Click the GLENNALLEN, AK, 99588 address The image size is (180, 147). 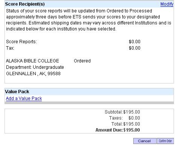[33, 74]
